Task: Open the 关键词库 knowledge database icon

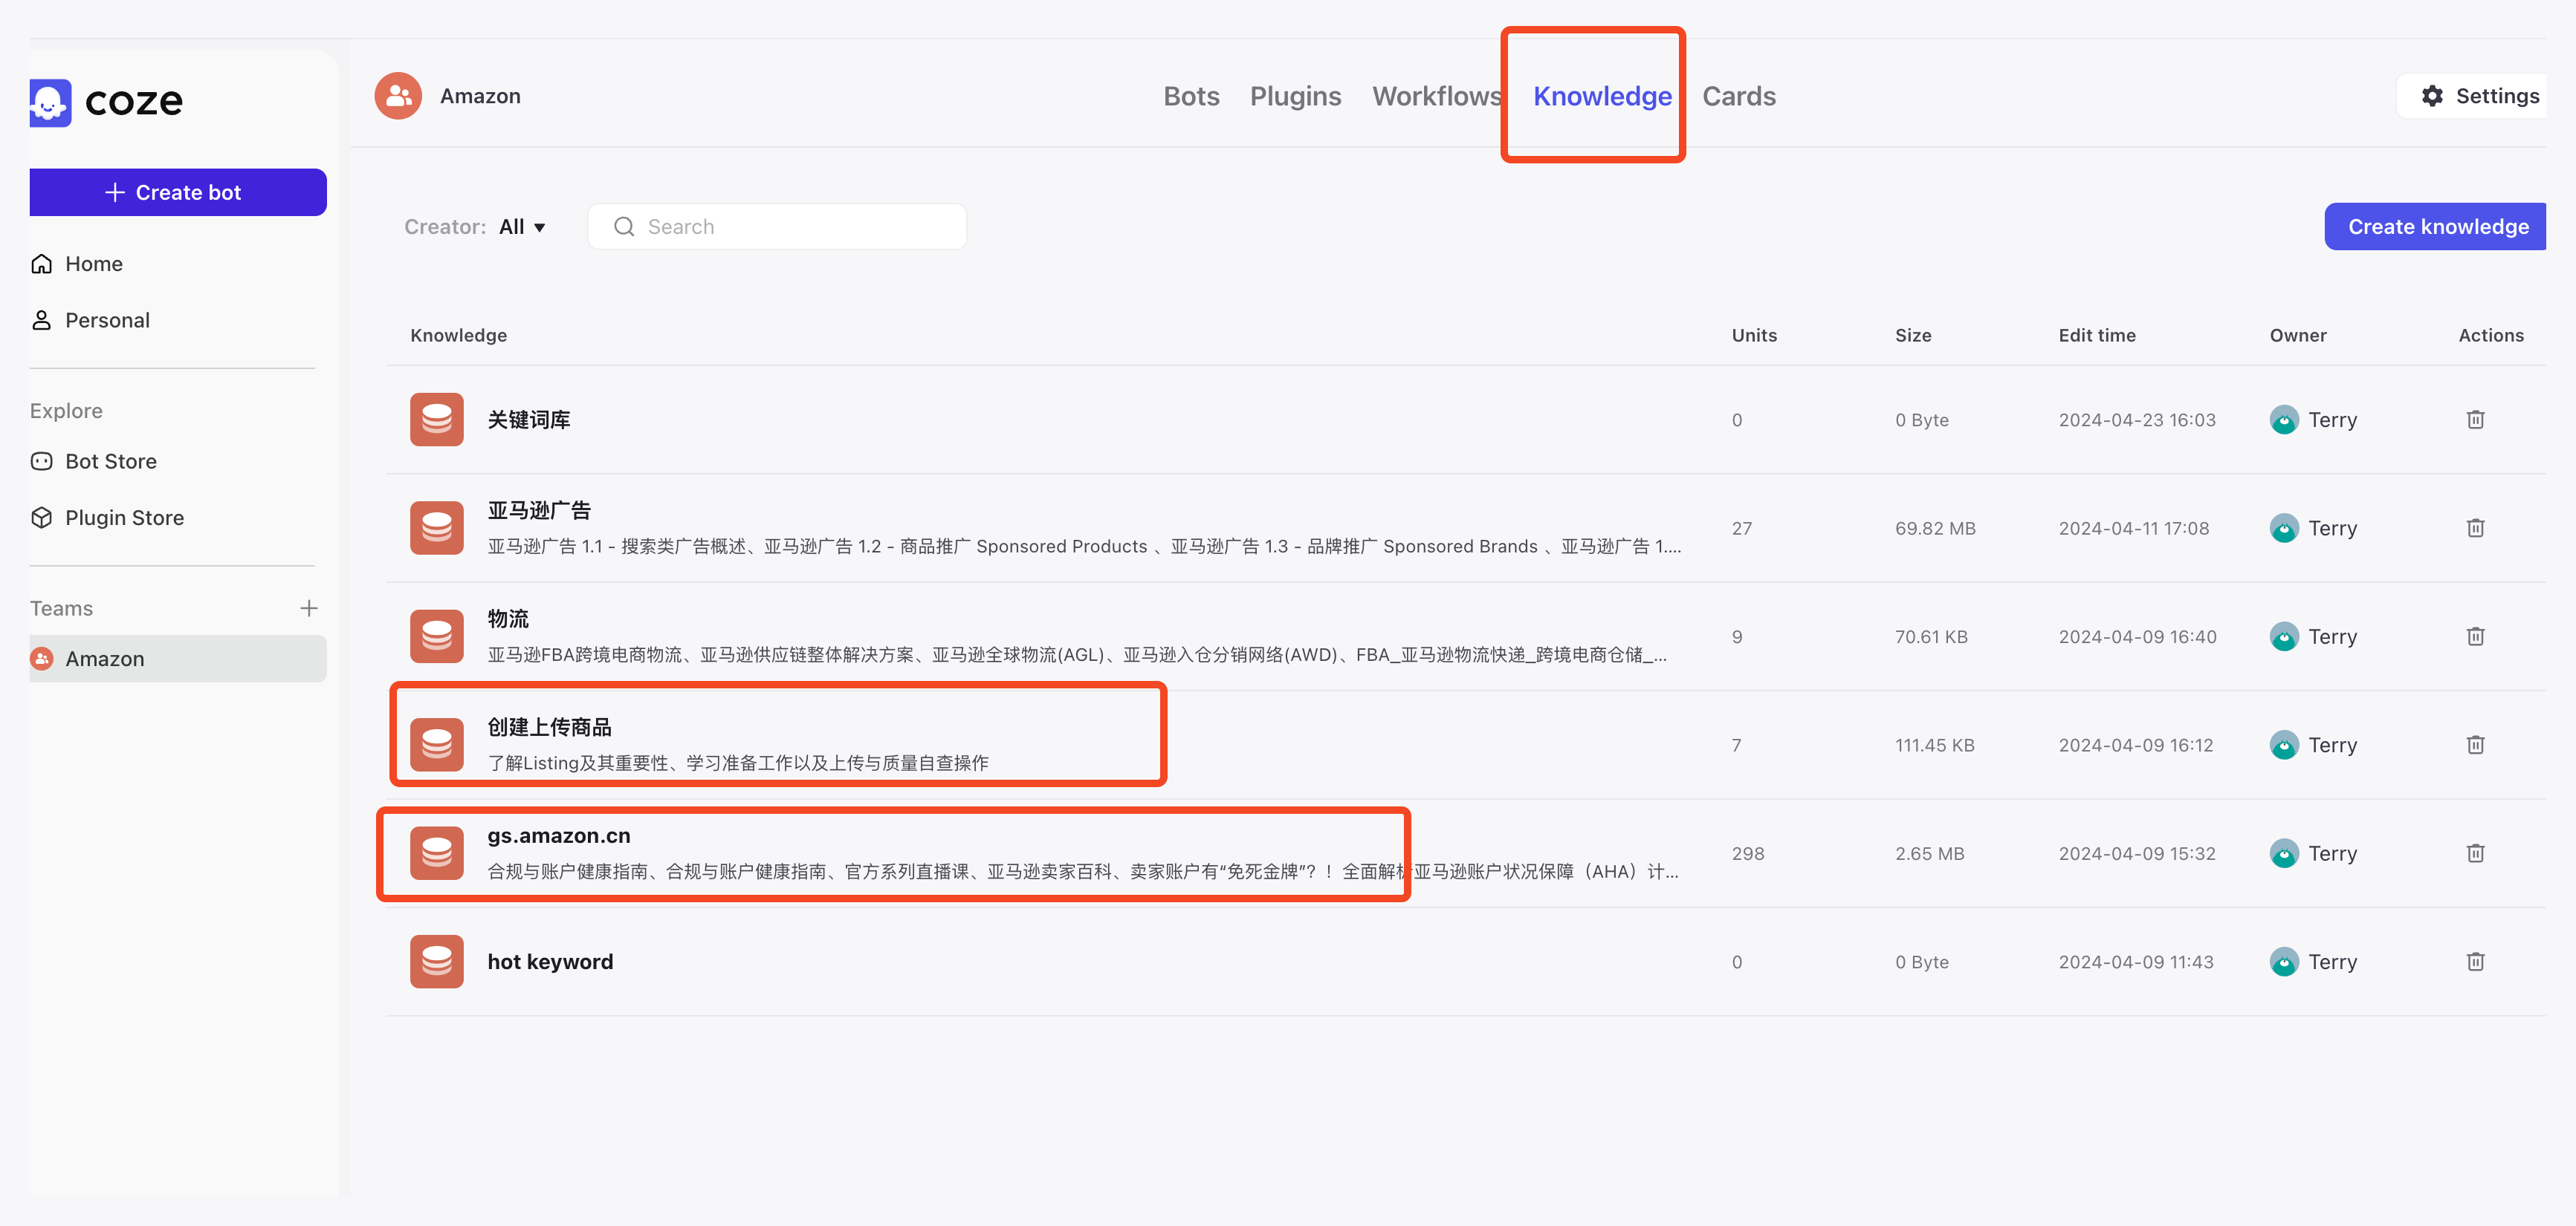Action: (437, 420)
